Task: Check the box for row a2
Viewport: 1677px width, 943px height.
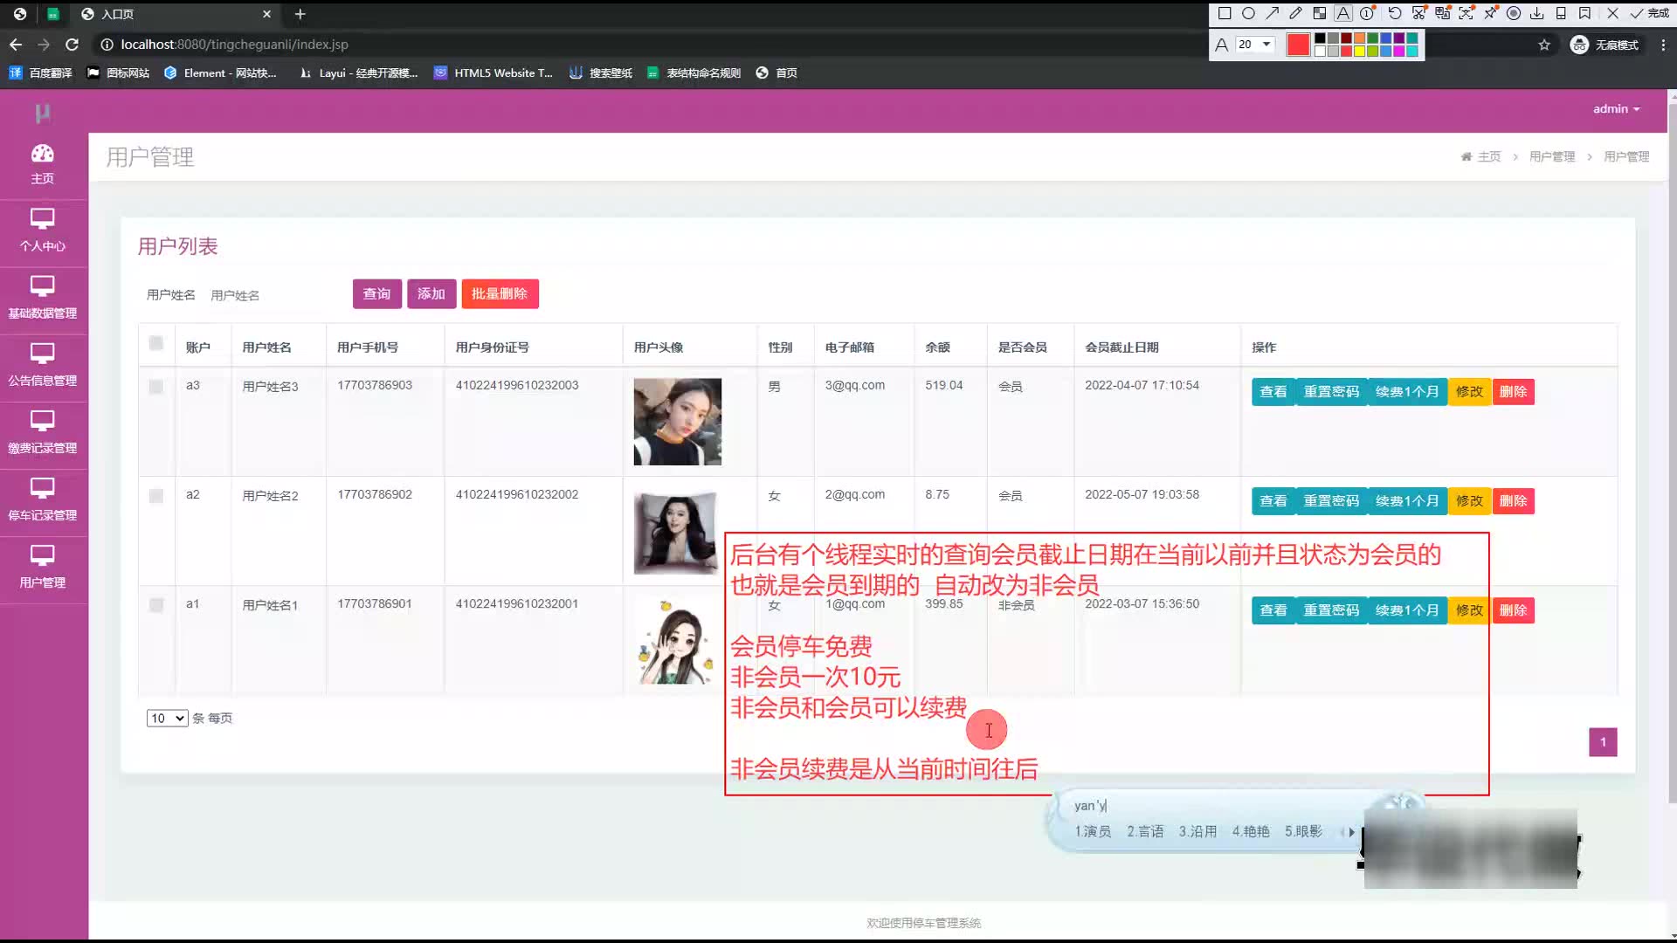Action: (156, 496)
